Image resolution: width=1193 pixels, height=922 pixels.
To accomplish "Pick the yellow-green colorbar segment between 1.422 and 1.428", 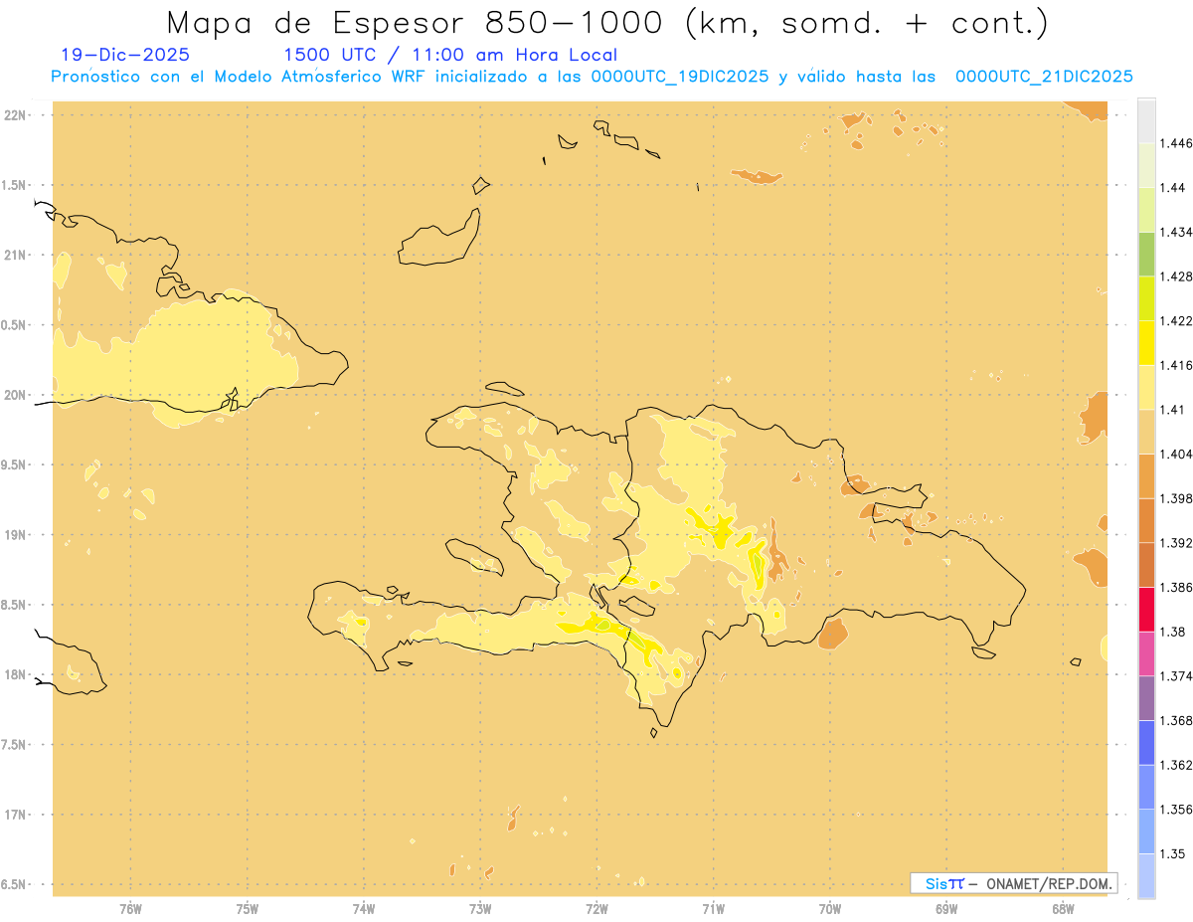I will pyautogui.click(x=1146, y=298).
